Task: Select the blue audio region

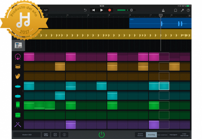Action: tap(160, 23)
